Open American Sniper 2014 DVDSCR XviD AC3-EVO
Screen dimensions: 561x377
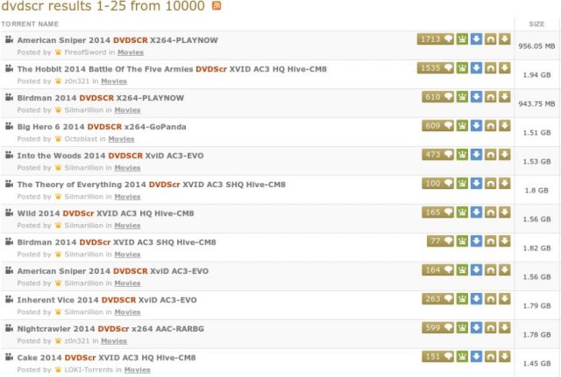[113, 271]
